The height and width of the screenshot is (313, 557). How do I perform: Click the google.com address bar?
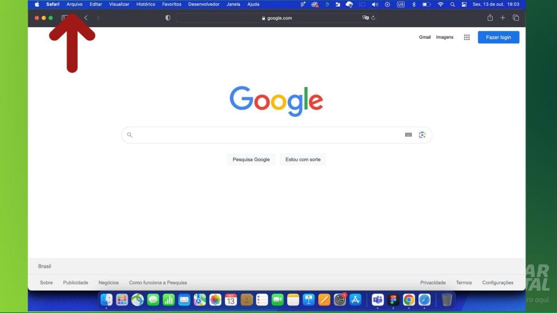(x=276, y=18)
